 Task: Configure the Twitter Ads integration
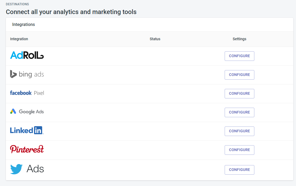pos(239,170)
